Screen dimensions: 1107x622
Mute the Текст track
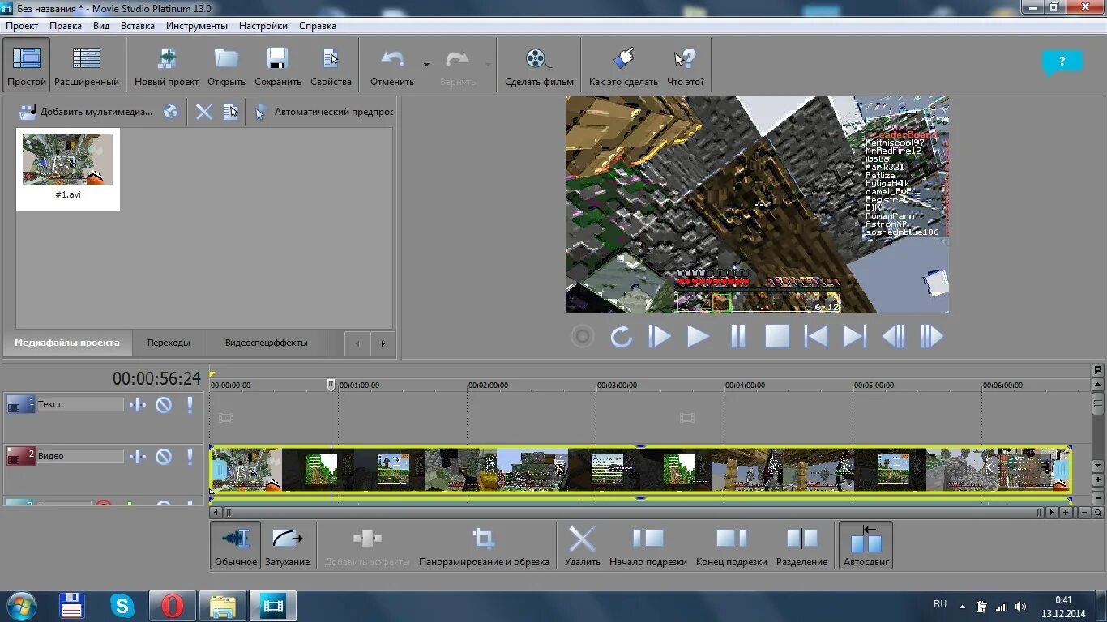(164, 405)
